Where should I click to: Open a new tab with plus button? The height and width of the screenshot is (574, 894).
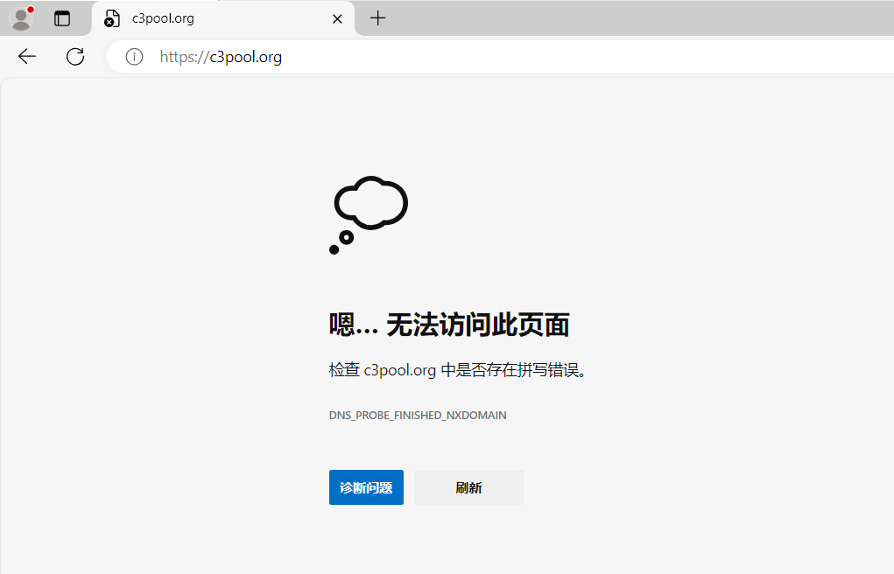pyautogui.click(x=378, y=18)
